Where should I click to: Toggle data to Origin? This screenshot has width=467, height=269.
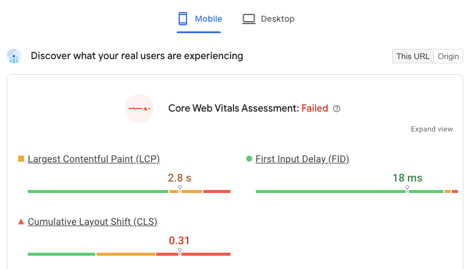click(448, 56)
